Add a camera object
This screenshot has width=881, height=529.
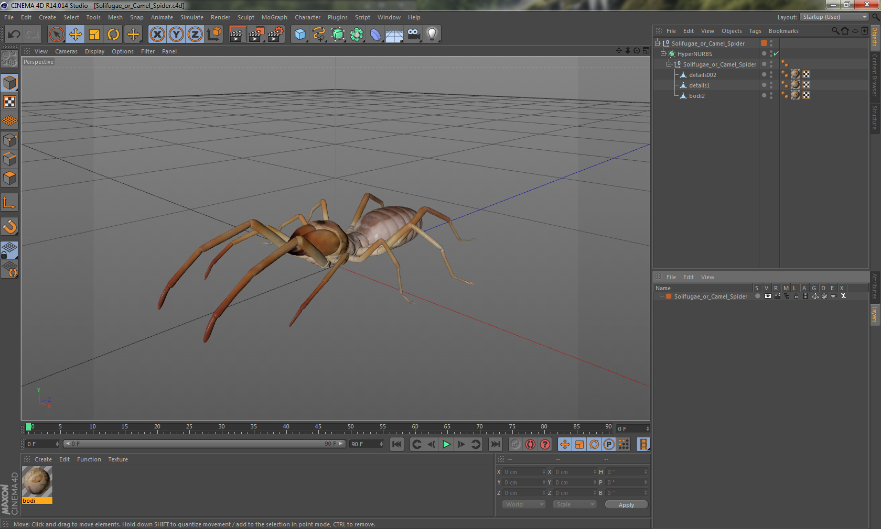[x=413, y=35]
